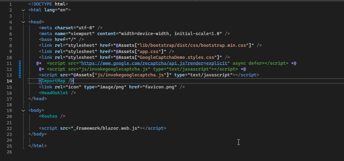Click the closing </head> tag
The height and width of the screenshot is (161, 344).
click(x=38, y=99)
